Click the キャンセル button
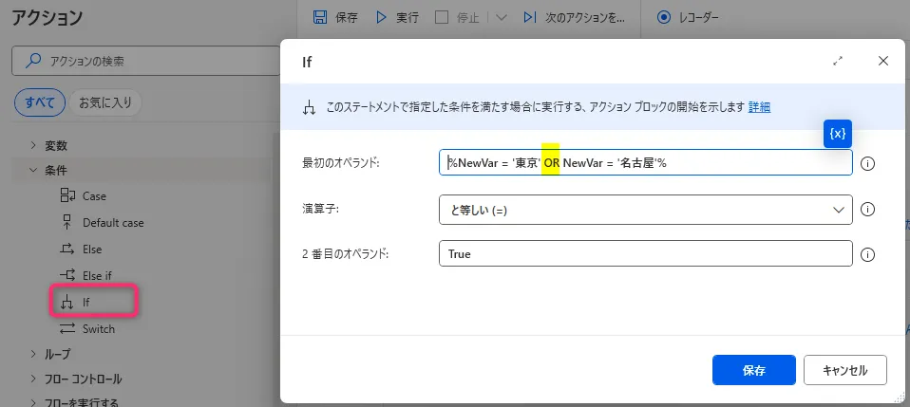The image size is (910, 407). pyautogui.click(x=844, y=370)
